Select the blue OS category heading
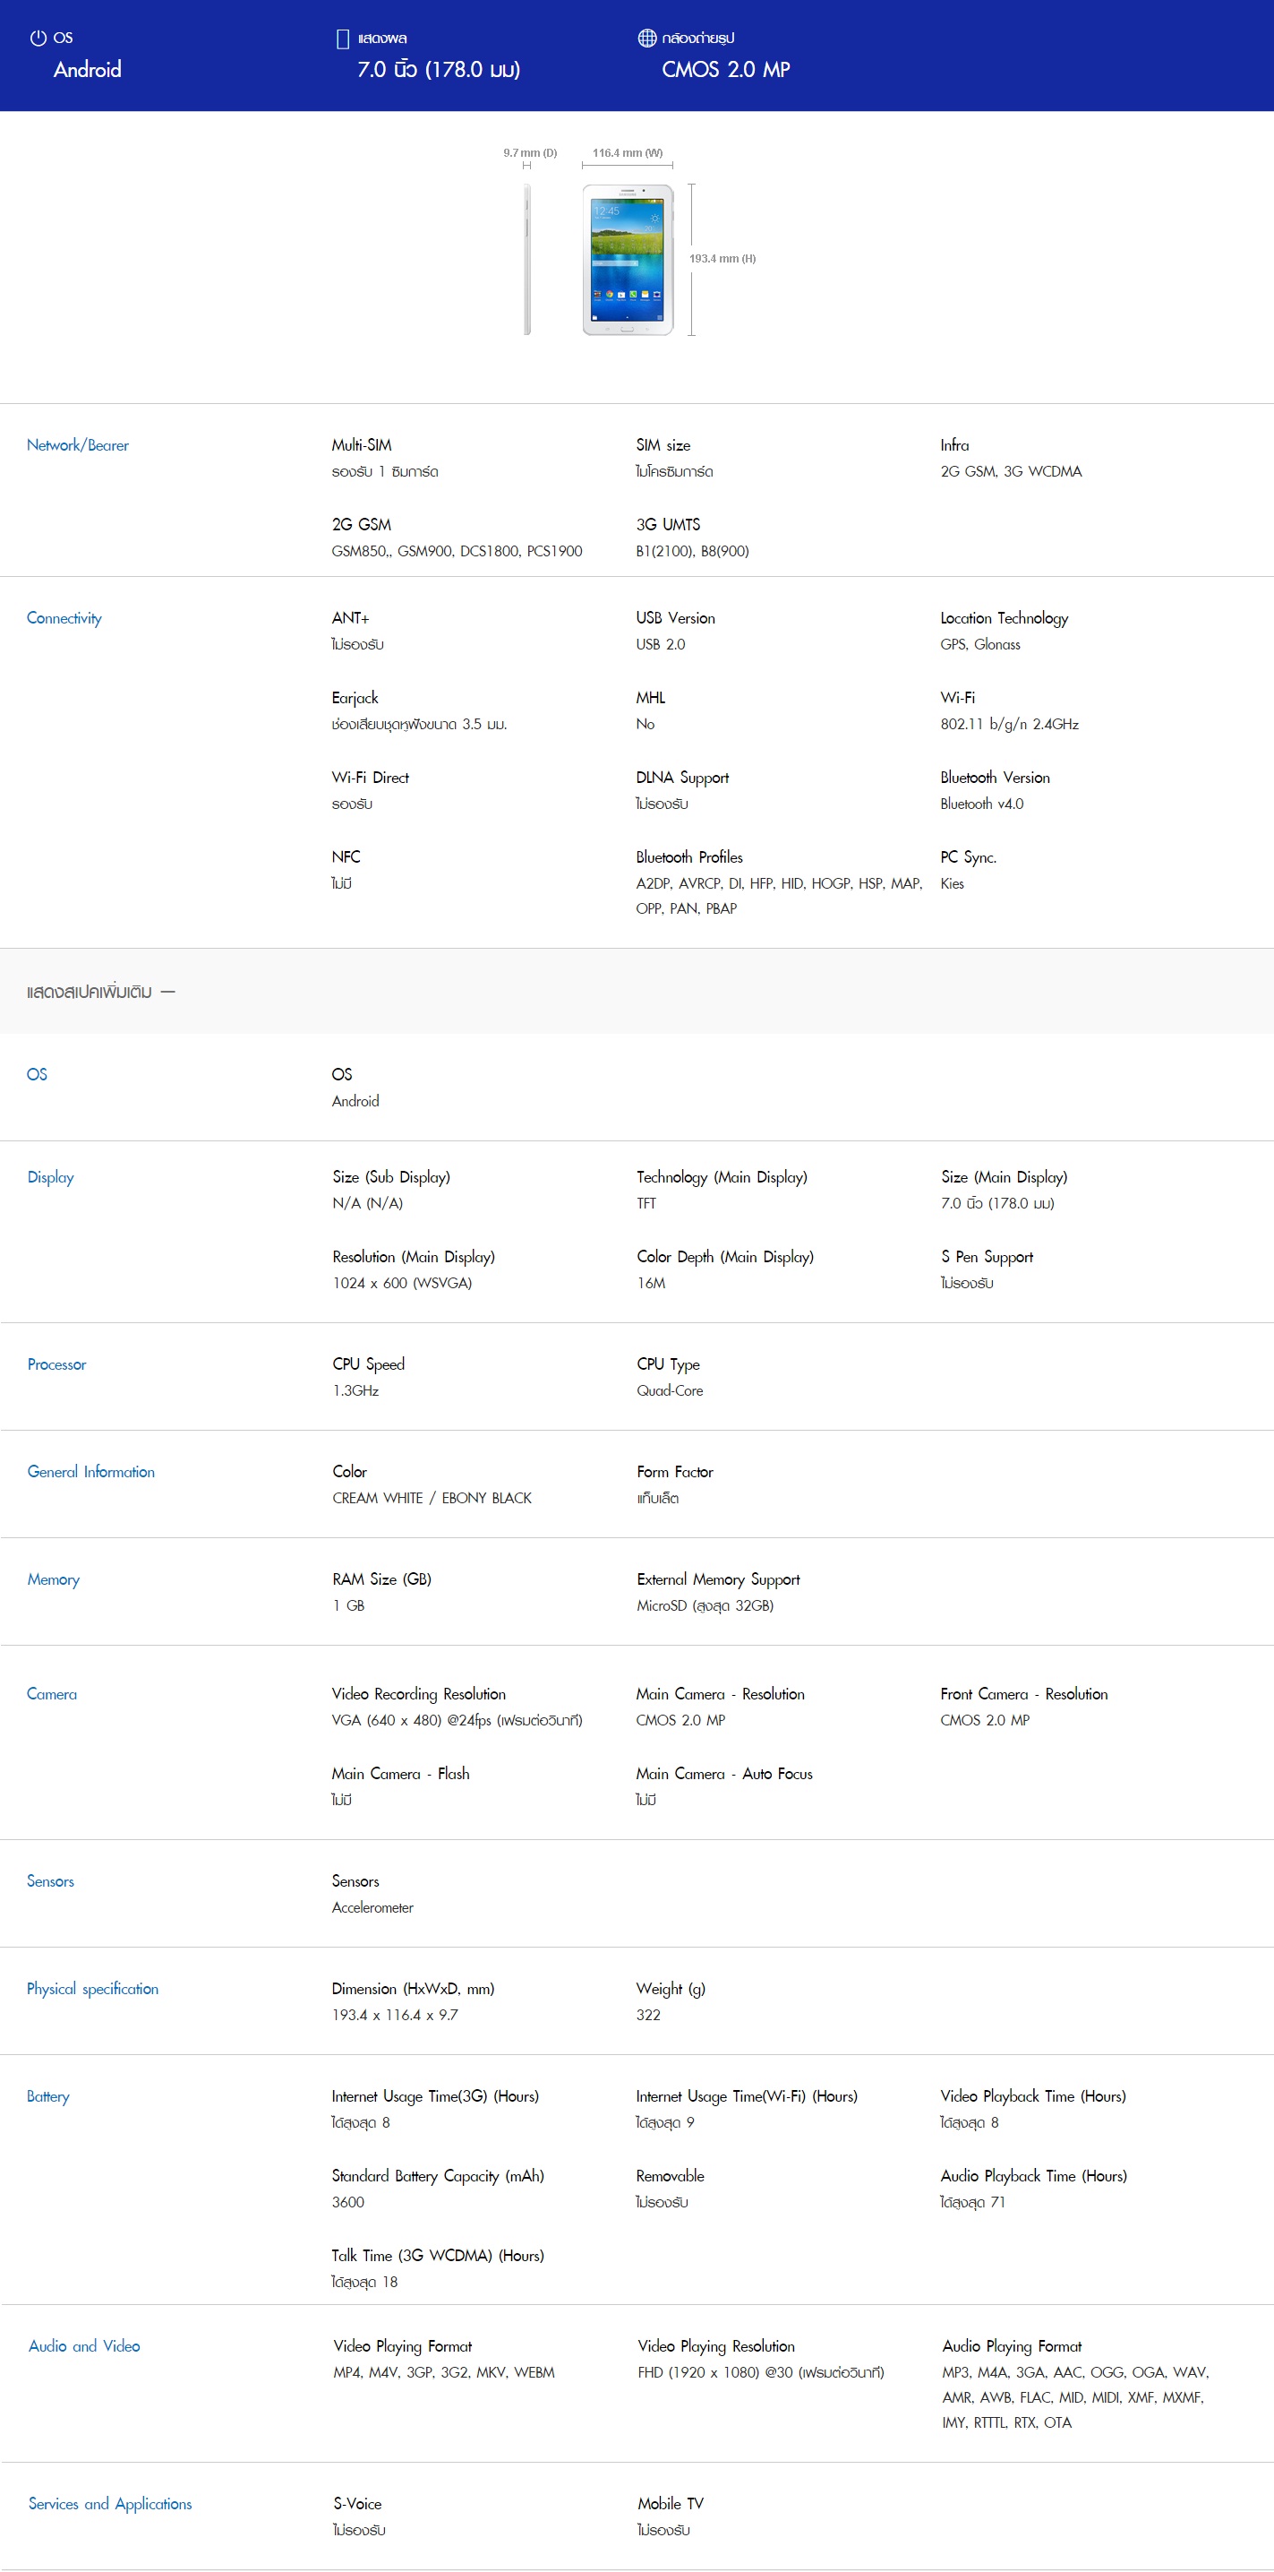 (x=37, y=1074)
